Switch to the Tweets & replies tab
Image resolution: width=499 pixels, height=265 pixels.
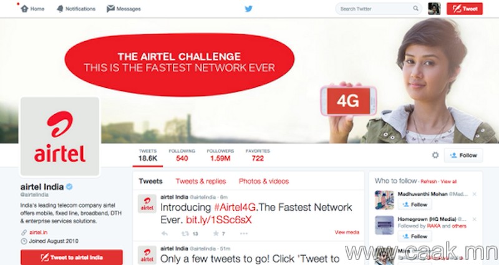pyautogui.click(x=201, y=181)
